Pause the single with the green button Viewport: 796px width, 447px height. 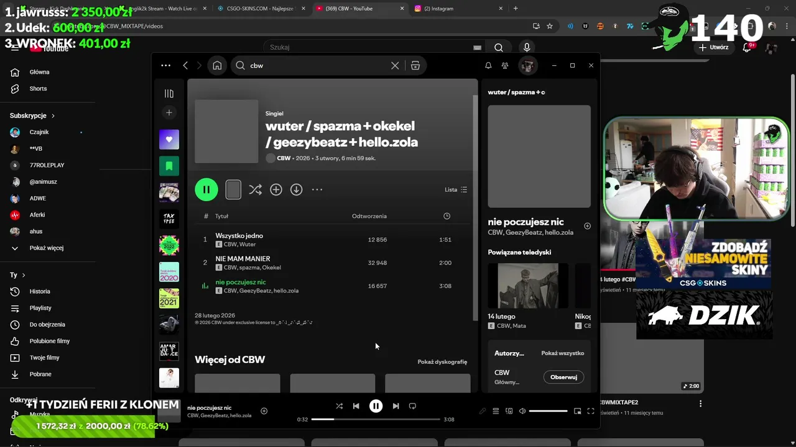coord(206,189)
